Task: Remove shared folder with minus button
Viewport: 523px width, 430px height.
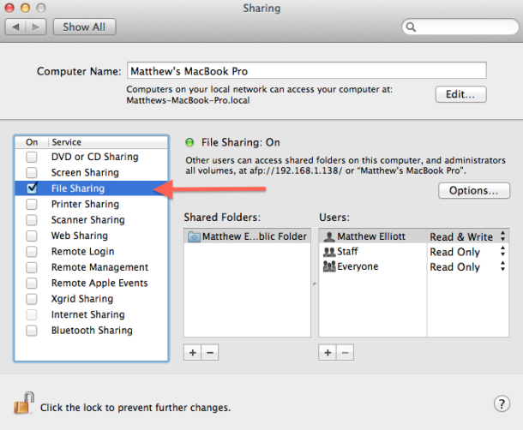Action: [x=209, y=352]
